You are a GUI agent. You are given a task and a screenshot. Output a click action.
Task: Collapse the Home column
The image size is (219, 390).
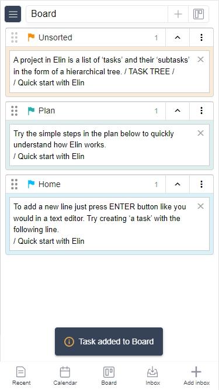[178, 184]
